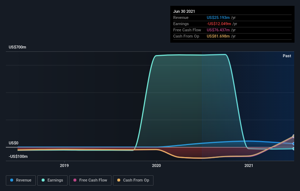This screenshot has width=300, height=191.
Task: Click the Free Cash Flow label in tooltip
Action: click(187, 30)
